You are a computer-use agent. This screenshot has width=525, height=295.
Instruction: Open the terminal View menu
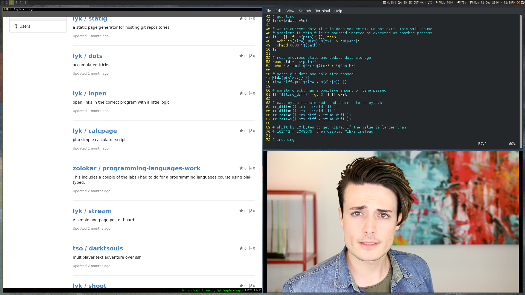coord(290,11)
